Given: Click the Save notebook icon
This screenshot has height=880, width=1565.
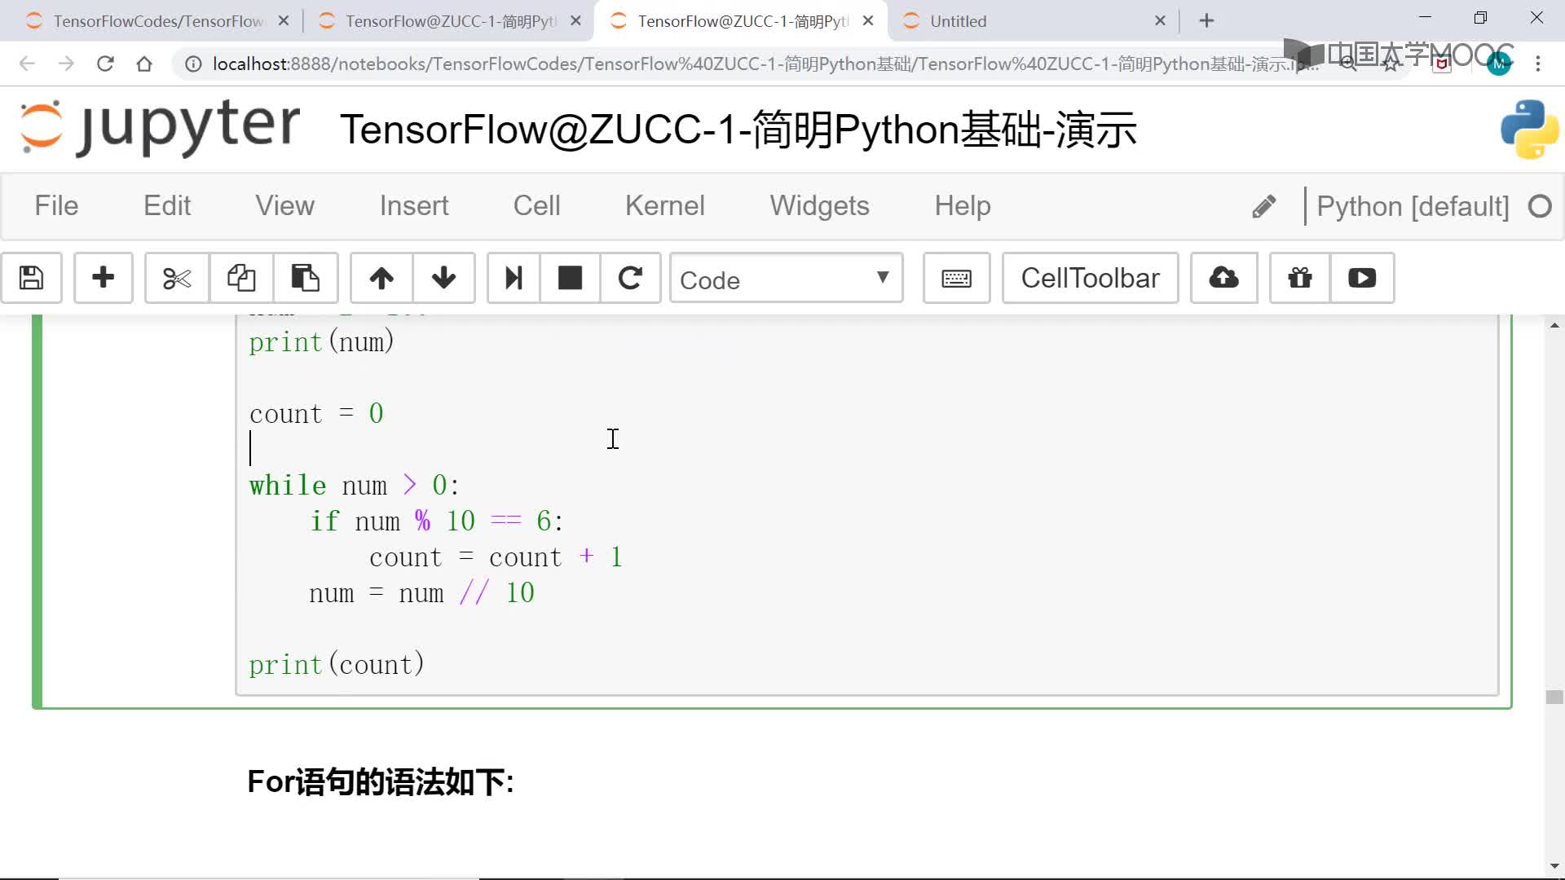Looking at the screenshot, I should 29,279.
